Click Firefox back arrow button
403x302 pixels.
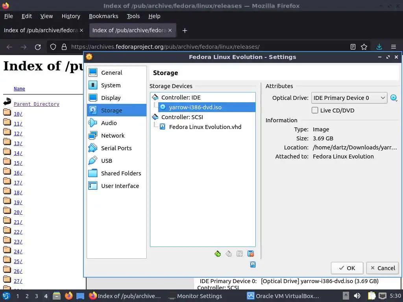coord(9,47)
